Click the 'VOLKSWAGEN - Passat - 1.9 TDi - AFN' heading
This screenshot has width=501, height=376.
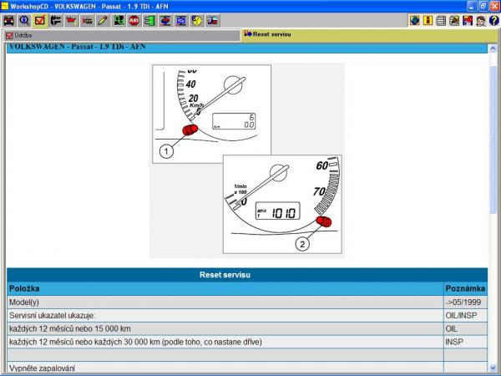(78, 47)
